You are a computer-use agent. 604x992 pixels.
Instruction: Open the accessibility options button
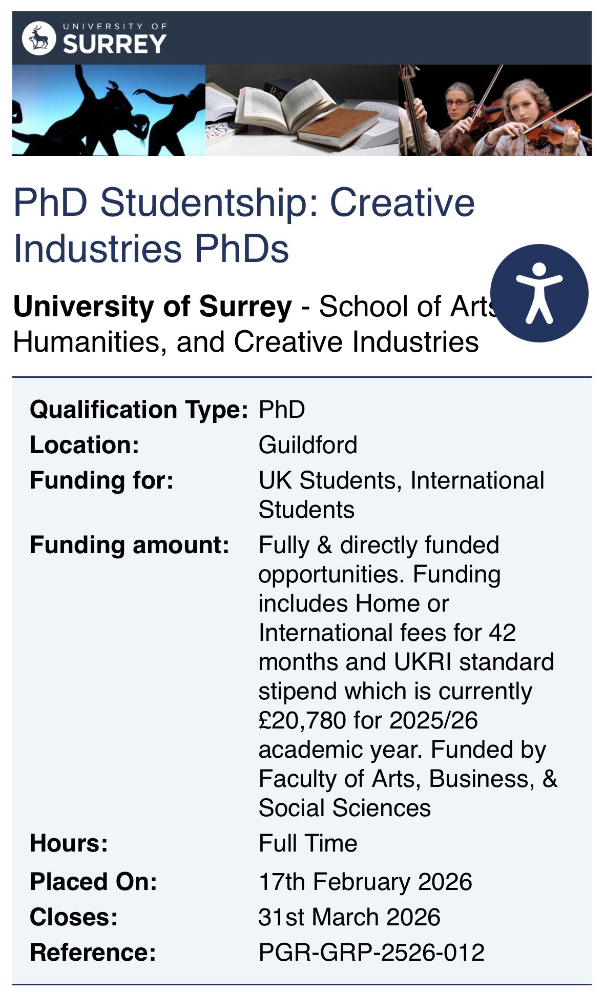(539, 293)
